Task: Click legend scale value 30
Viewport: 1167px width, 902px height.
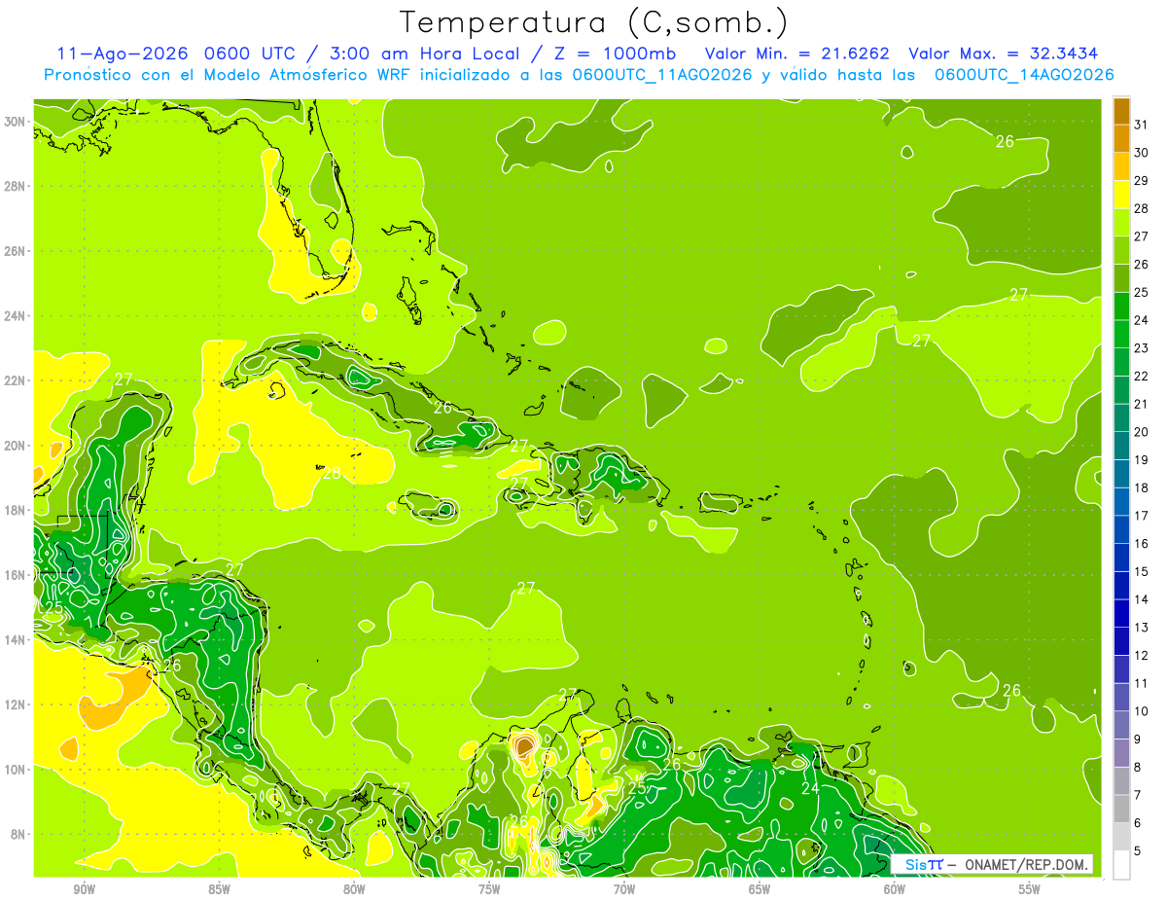Action: coord(1141,153)
